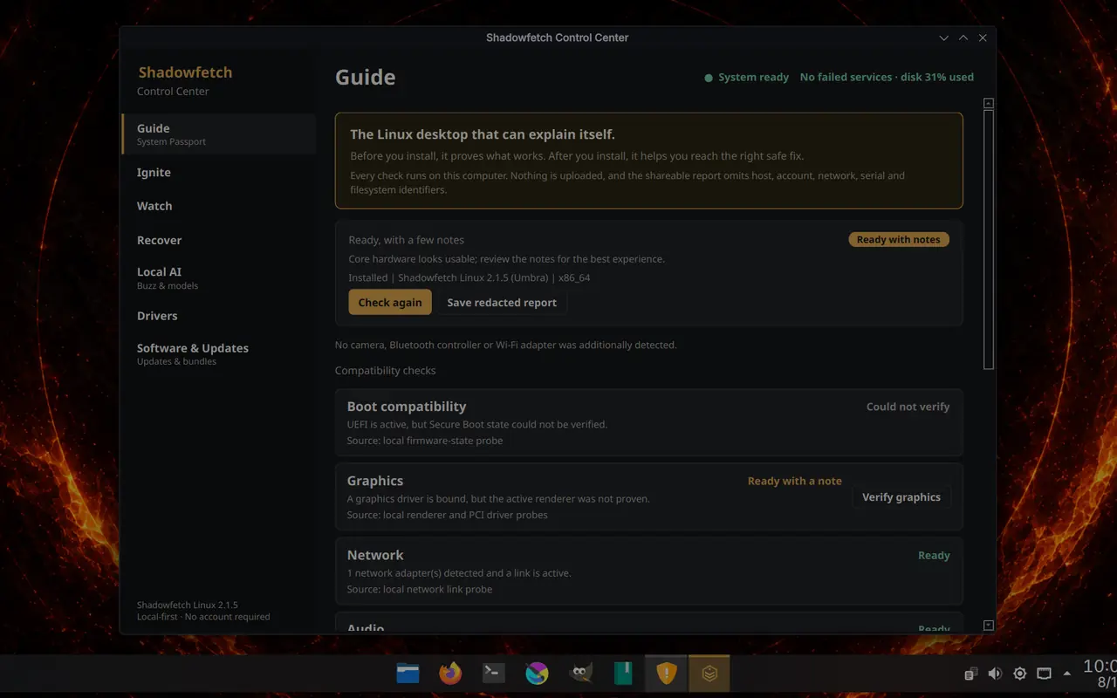Click Save redacted report
Viewport: 1117px width, 698px height.
pyautogui.click(x=502, y=302)
